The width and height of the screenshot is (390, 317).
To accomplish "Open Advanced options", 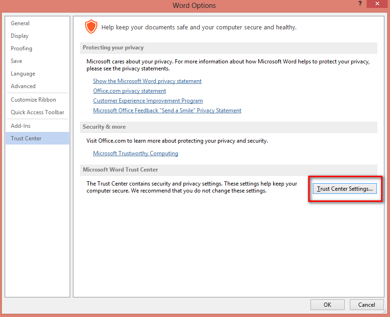I will tap(37, 86).
